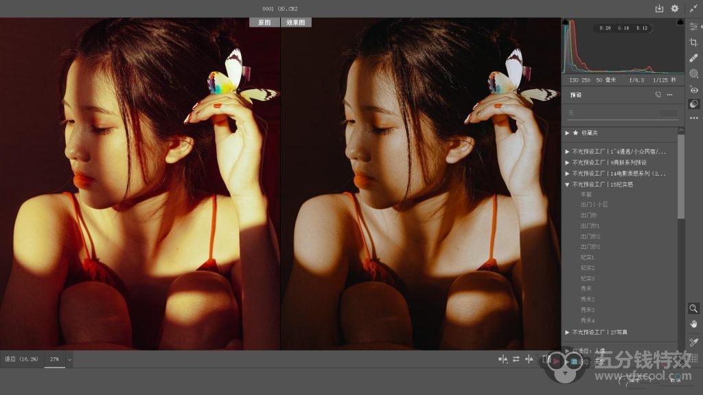Click the after result image preview
703x395 pixels.
click(x=421, y=184)
